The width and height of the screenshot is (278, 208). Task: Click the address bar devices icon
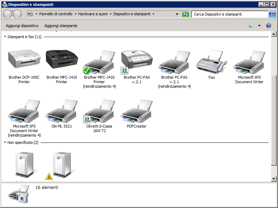click(x=31, y=14)
